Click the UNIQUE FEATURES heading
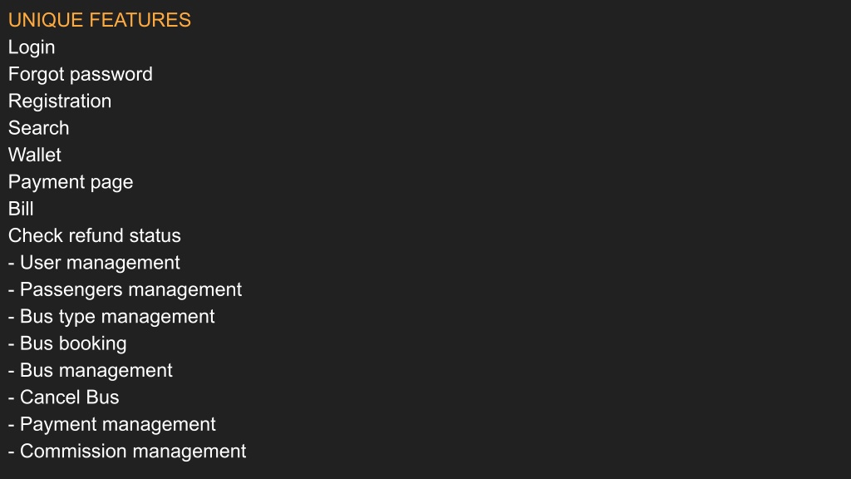 100,20
